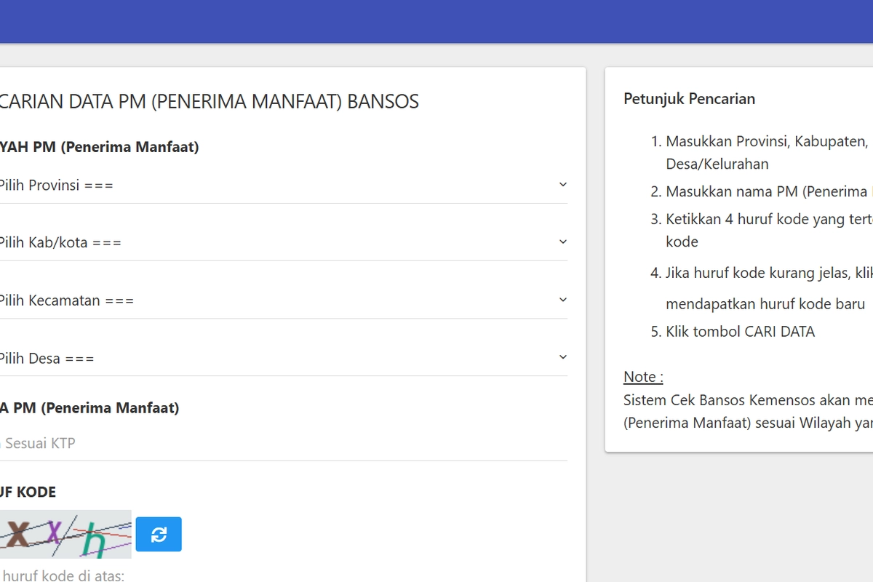The height and width of the screenshot is (582, 873).
Task: Select the Pilih Desa dropdown text
Action: (x=47, y=359)
